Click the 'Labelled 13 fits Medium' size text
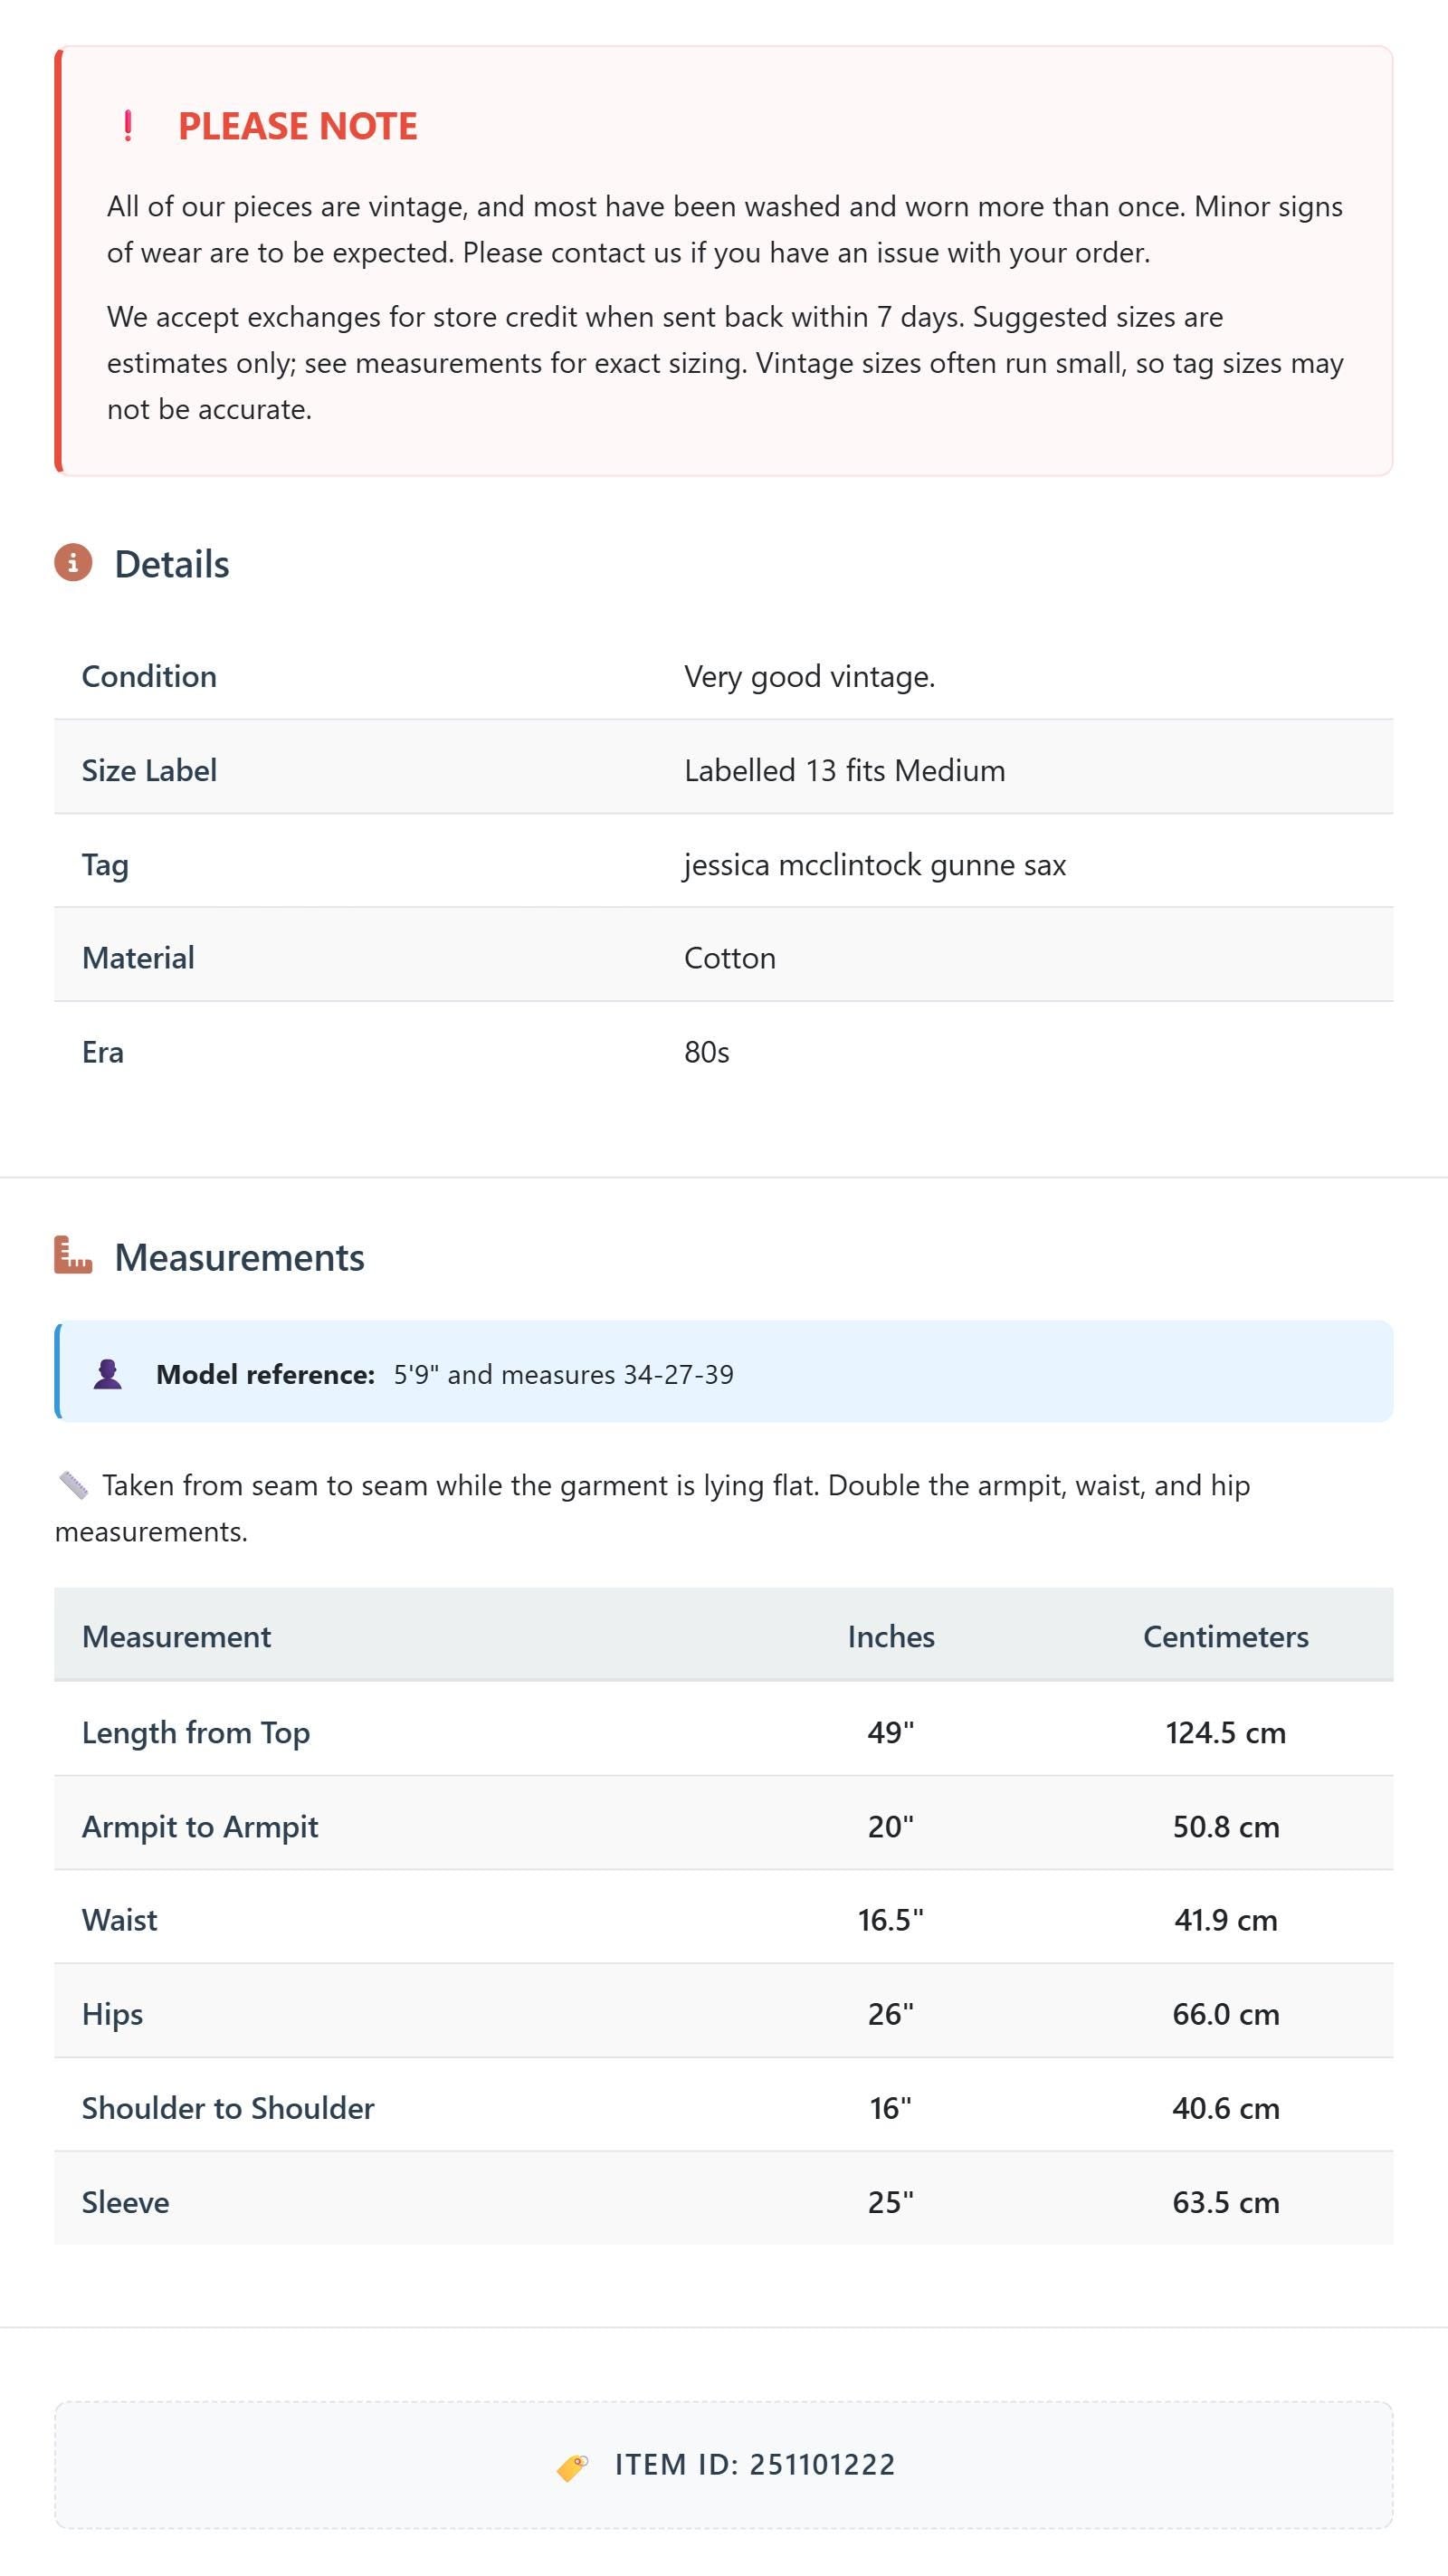 pyautogui.click(x=845, y=770)
